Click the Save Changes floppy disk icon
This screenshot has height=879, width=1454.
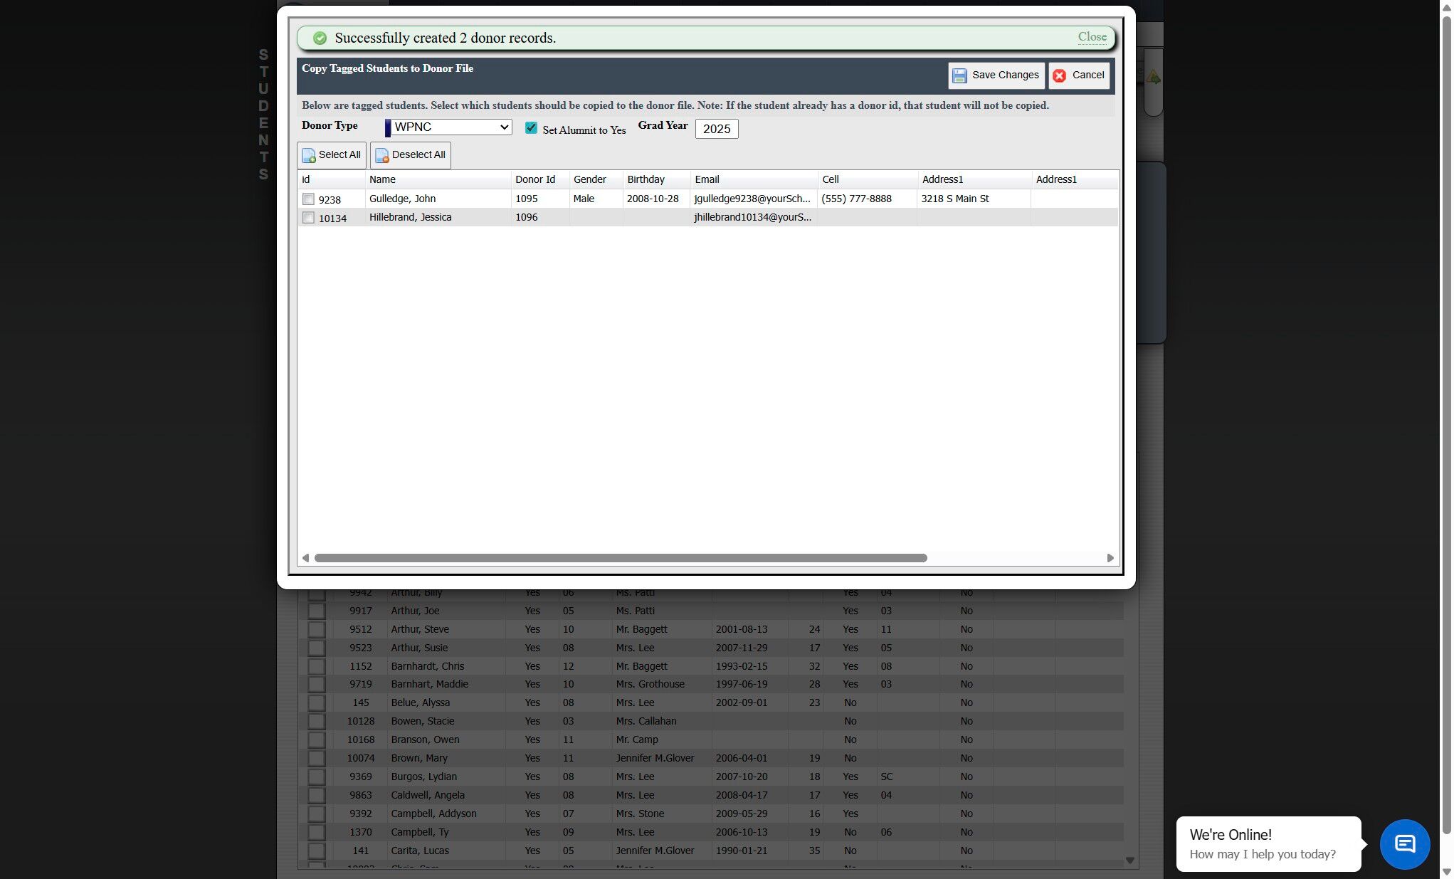pyautogui.click(x=959, y=75)
